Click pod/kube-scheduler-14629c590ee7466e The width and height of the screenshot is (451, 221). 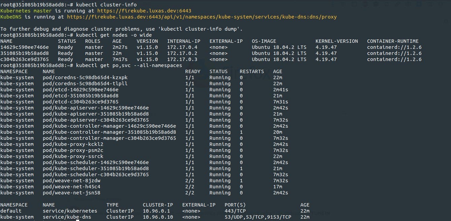[x=96, y=162]
